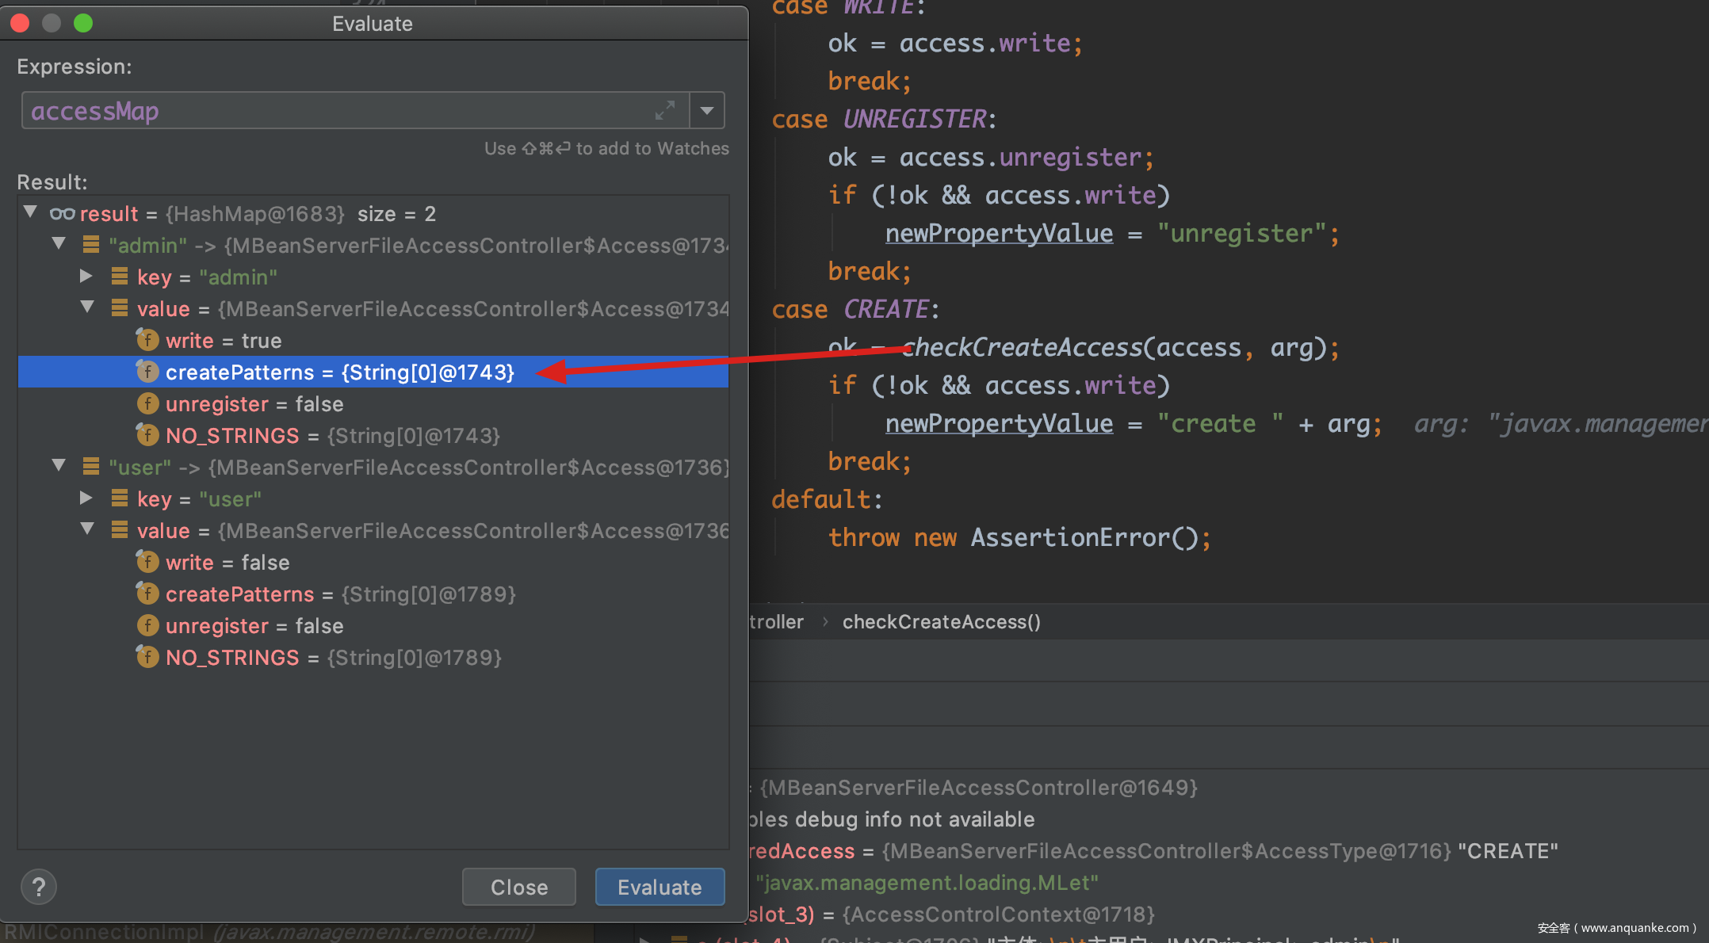The image size is (1709, 943).
Task: Collapse the "user" entry value node
Action: click(x=87, y=529)
